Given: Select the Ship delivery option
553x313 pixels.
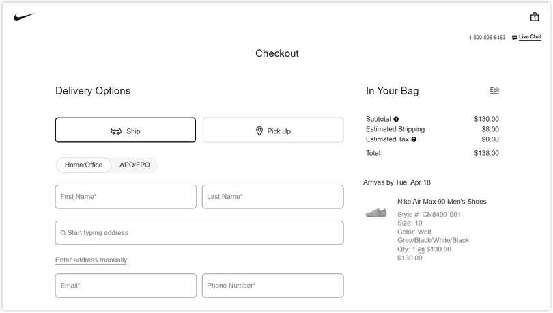Looking at the screenshot, I should click(x=126, y=131).
